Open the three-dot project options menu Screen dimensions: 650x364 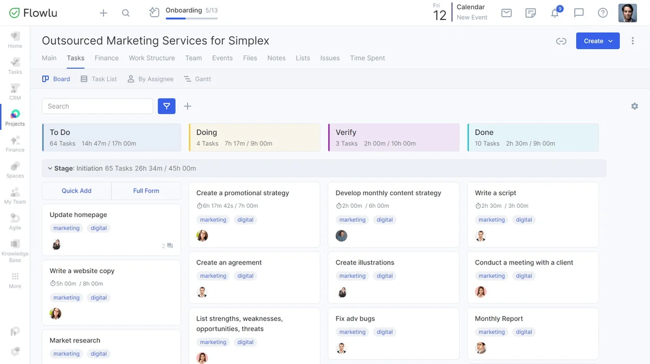(633, 41)
